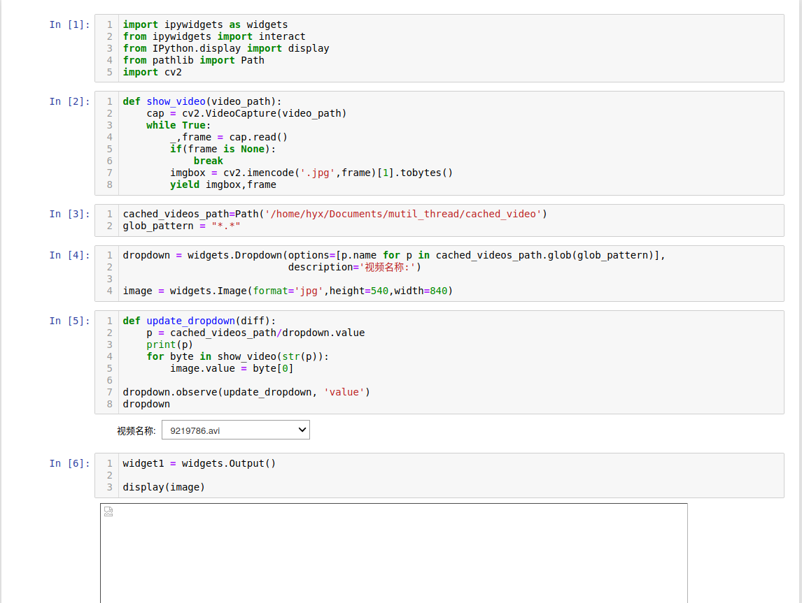
Task: Select the show_video function name
Action: pyautogui.click(x=176, y=101)
